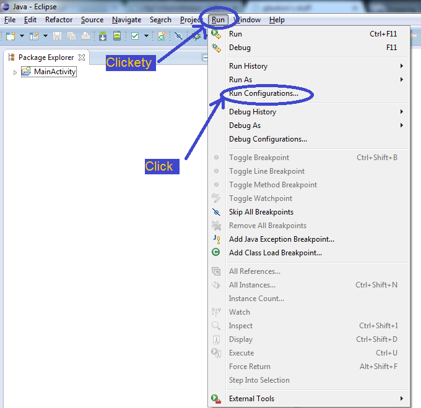Click the Display menu item icon

216,339
